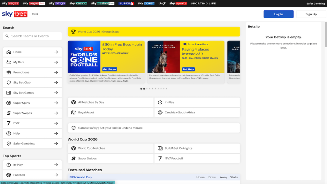Click the Super Swipes sidebar icon
Viewport: 327px width, 184px height.
[9, 113]
